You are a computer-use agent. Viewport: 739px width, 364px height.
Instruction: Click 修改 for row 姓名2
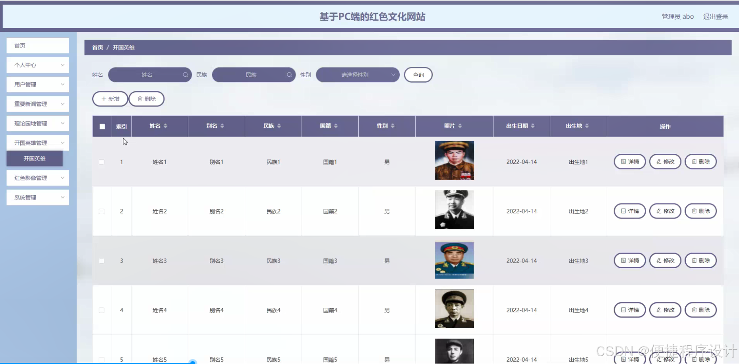(x=665, y=211)
